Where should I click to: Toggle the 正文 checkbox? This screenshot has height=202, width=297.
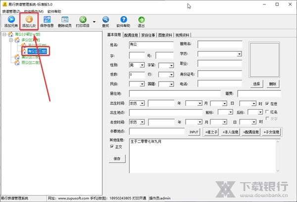[x=112, y=147]
